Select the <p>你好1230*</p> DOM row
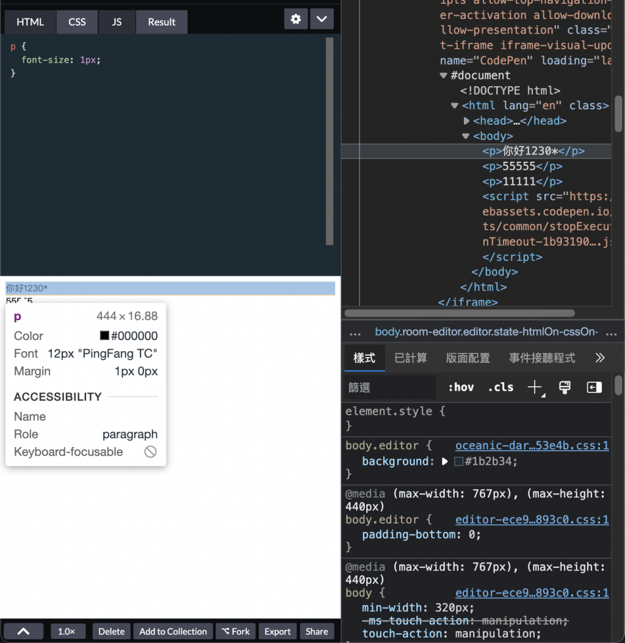This screenshot has width=625, height=643. tap(476, 151)
